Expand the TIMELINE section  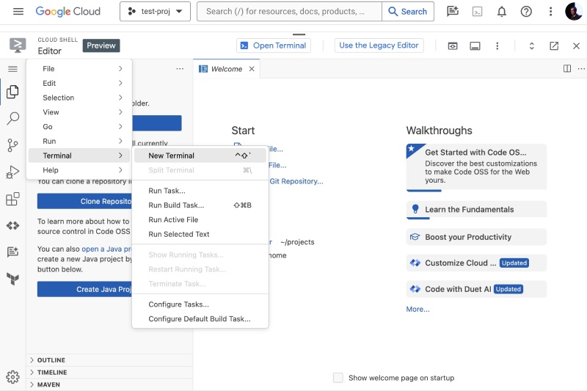point(51,373)
